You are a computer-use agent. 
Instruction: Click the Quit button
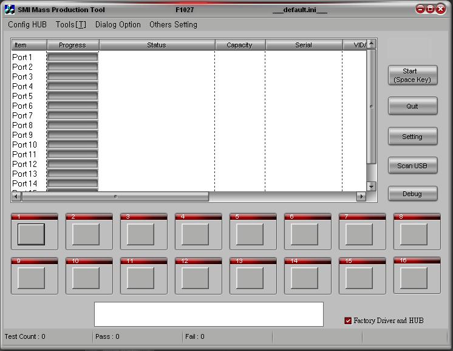coord(412,106)
